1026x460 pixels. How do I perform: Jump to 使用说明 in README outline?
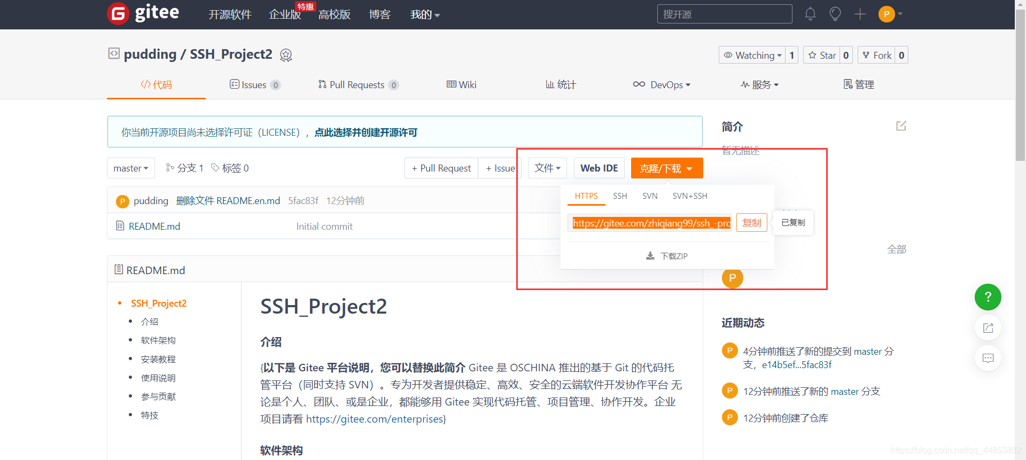tap(158, 378)
